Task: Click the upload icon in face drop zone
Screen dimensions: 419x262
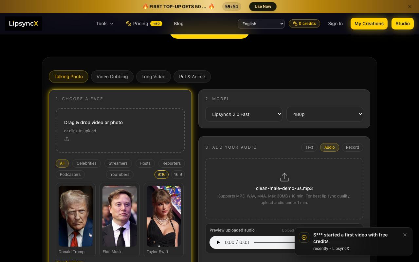Action: 67,139
